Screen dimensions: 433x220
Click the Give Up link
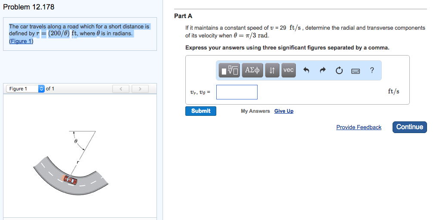284,111
